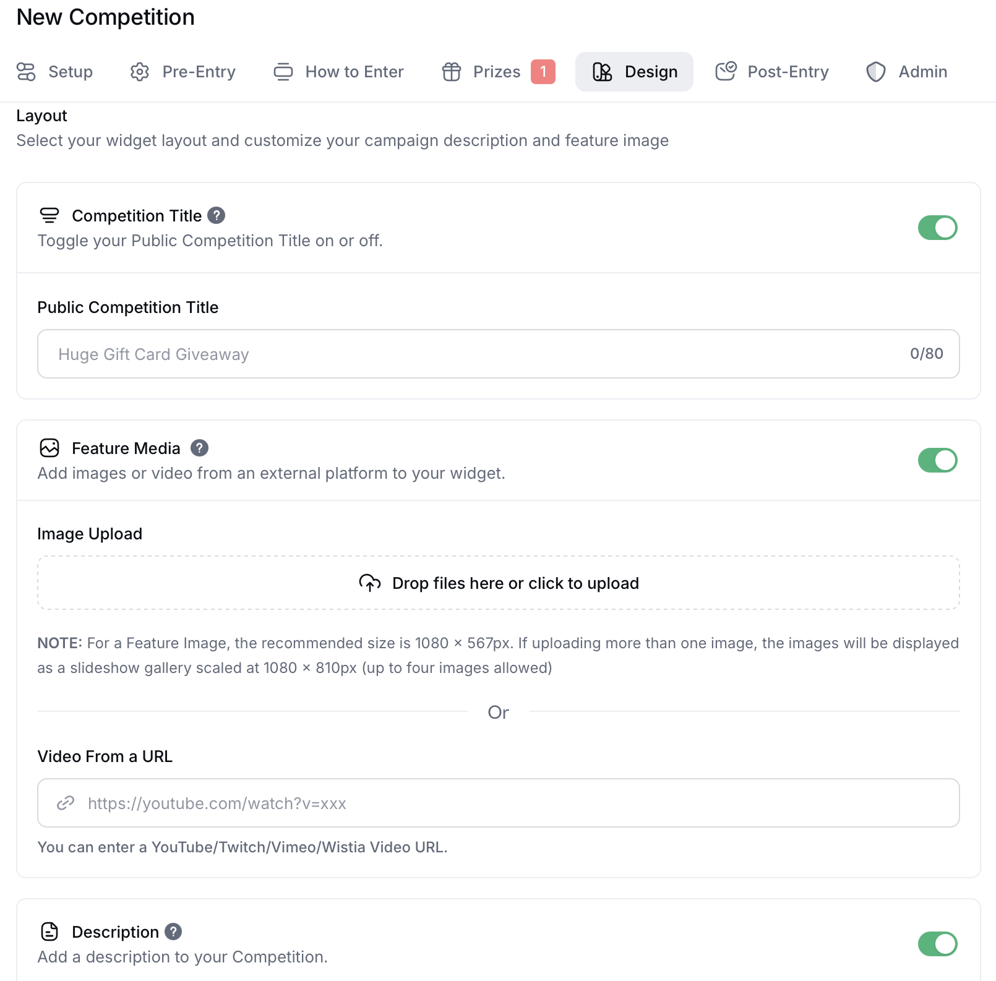Select the Prizes gift icon

[x=451, y=72]
